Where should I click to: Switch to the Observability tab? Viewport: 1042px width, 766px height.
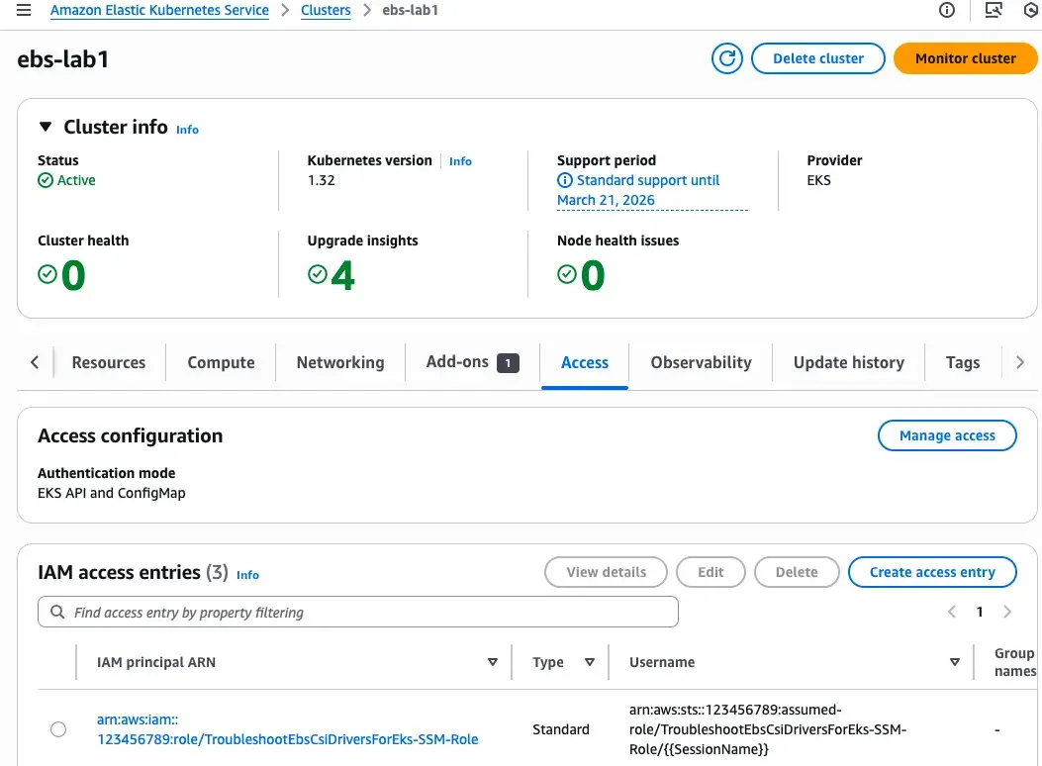[701, 362]
